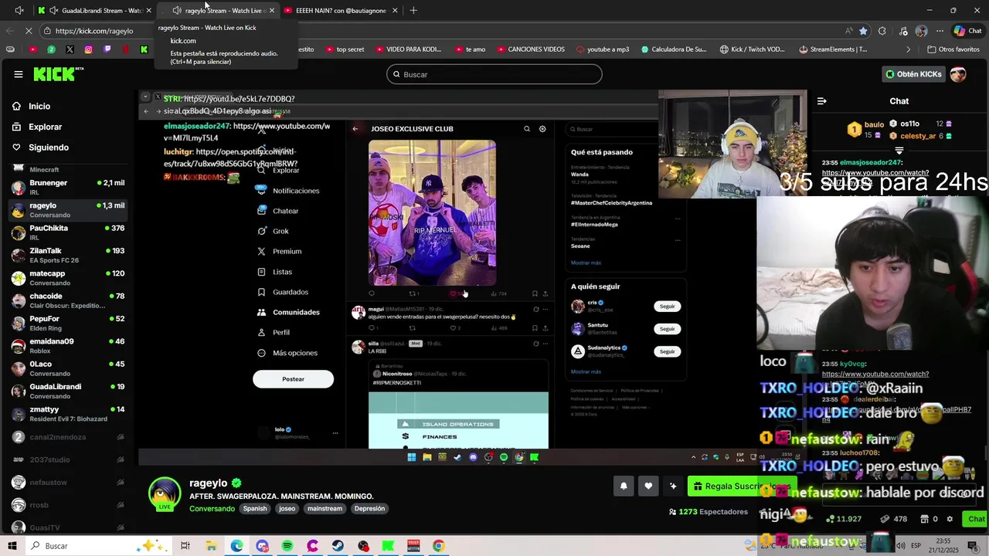The image size is (989, 556).
Task: Click the browser address bar URL
Action: [x=94, y=31]
